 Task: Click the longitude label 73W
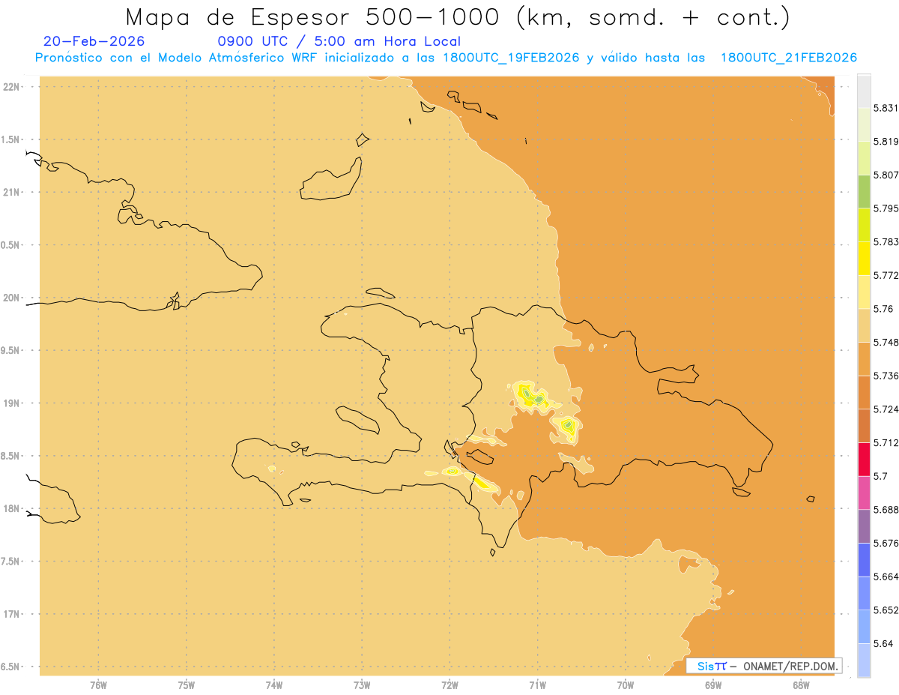pyautogui.click(x=362, y=685)
